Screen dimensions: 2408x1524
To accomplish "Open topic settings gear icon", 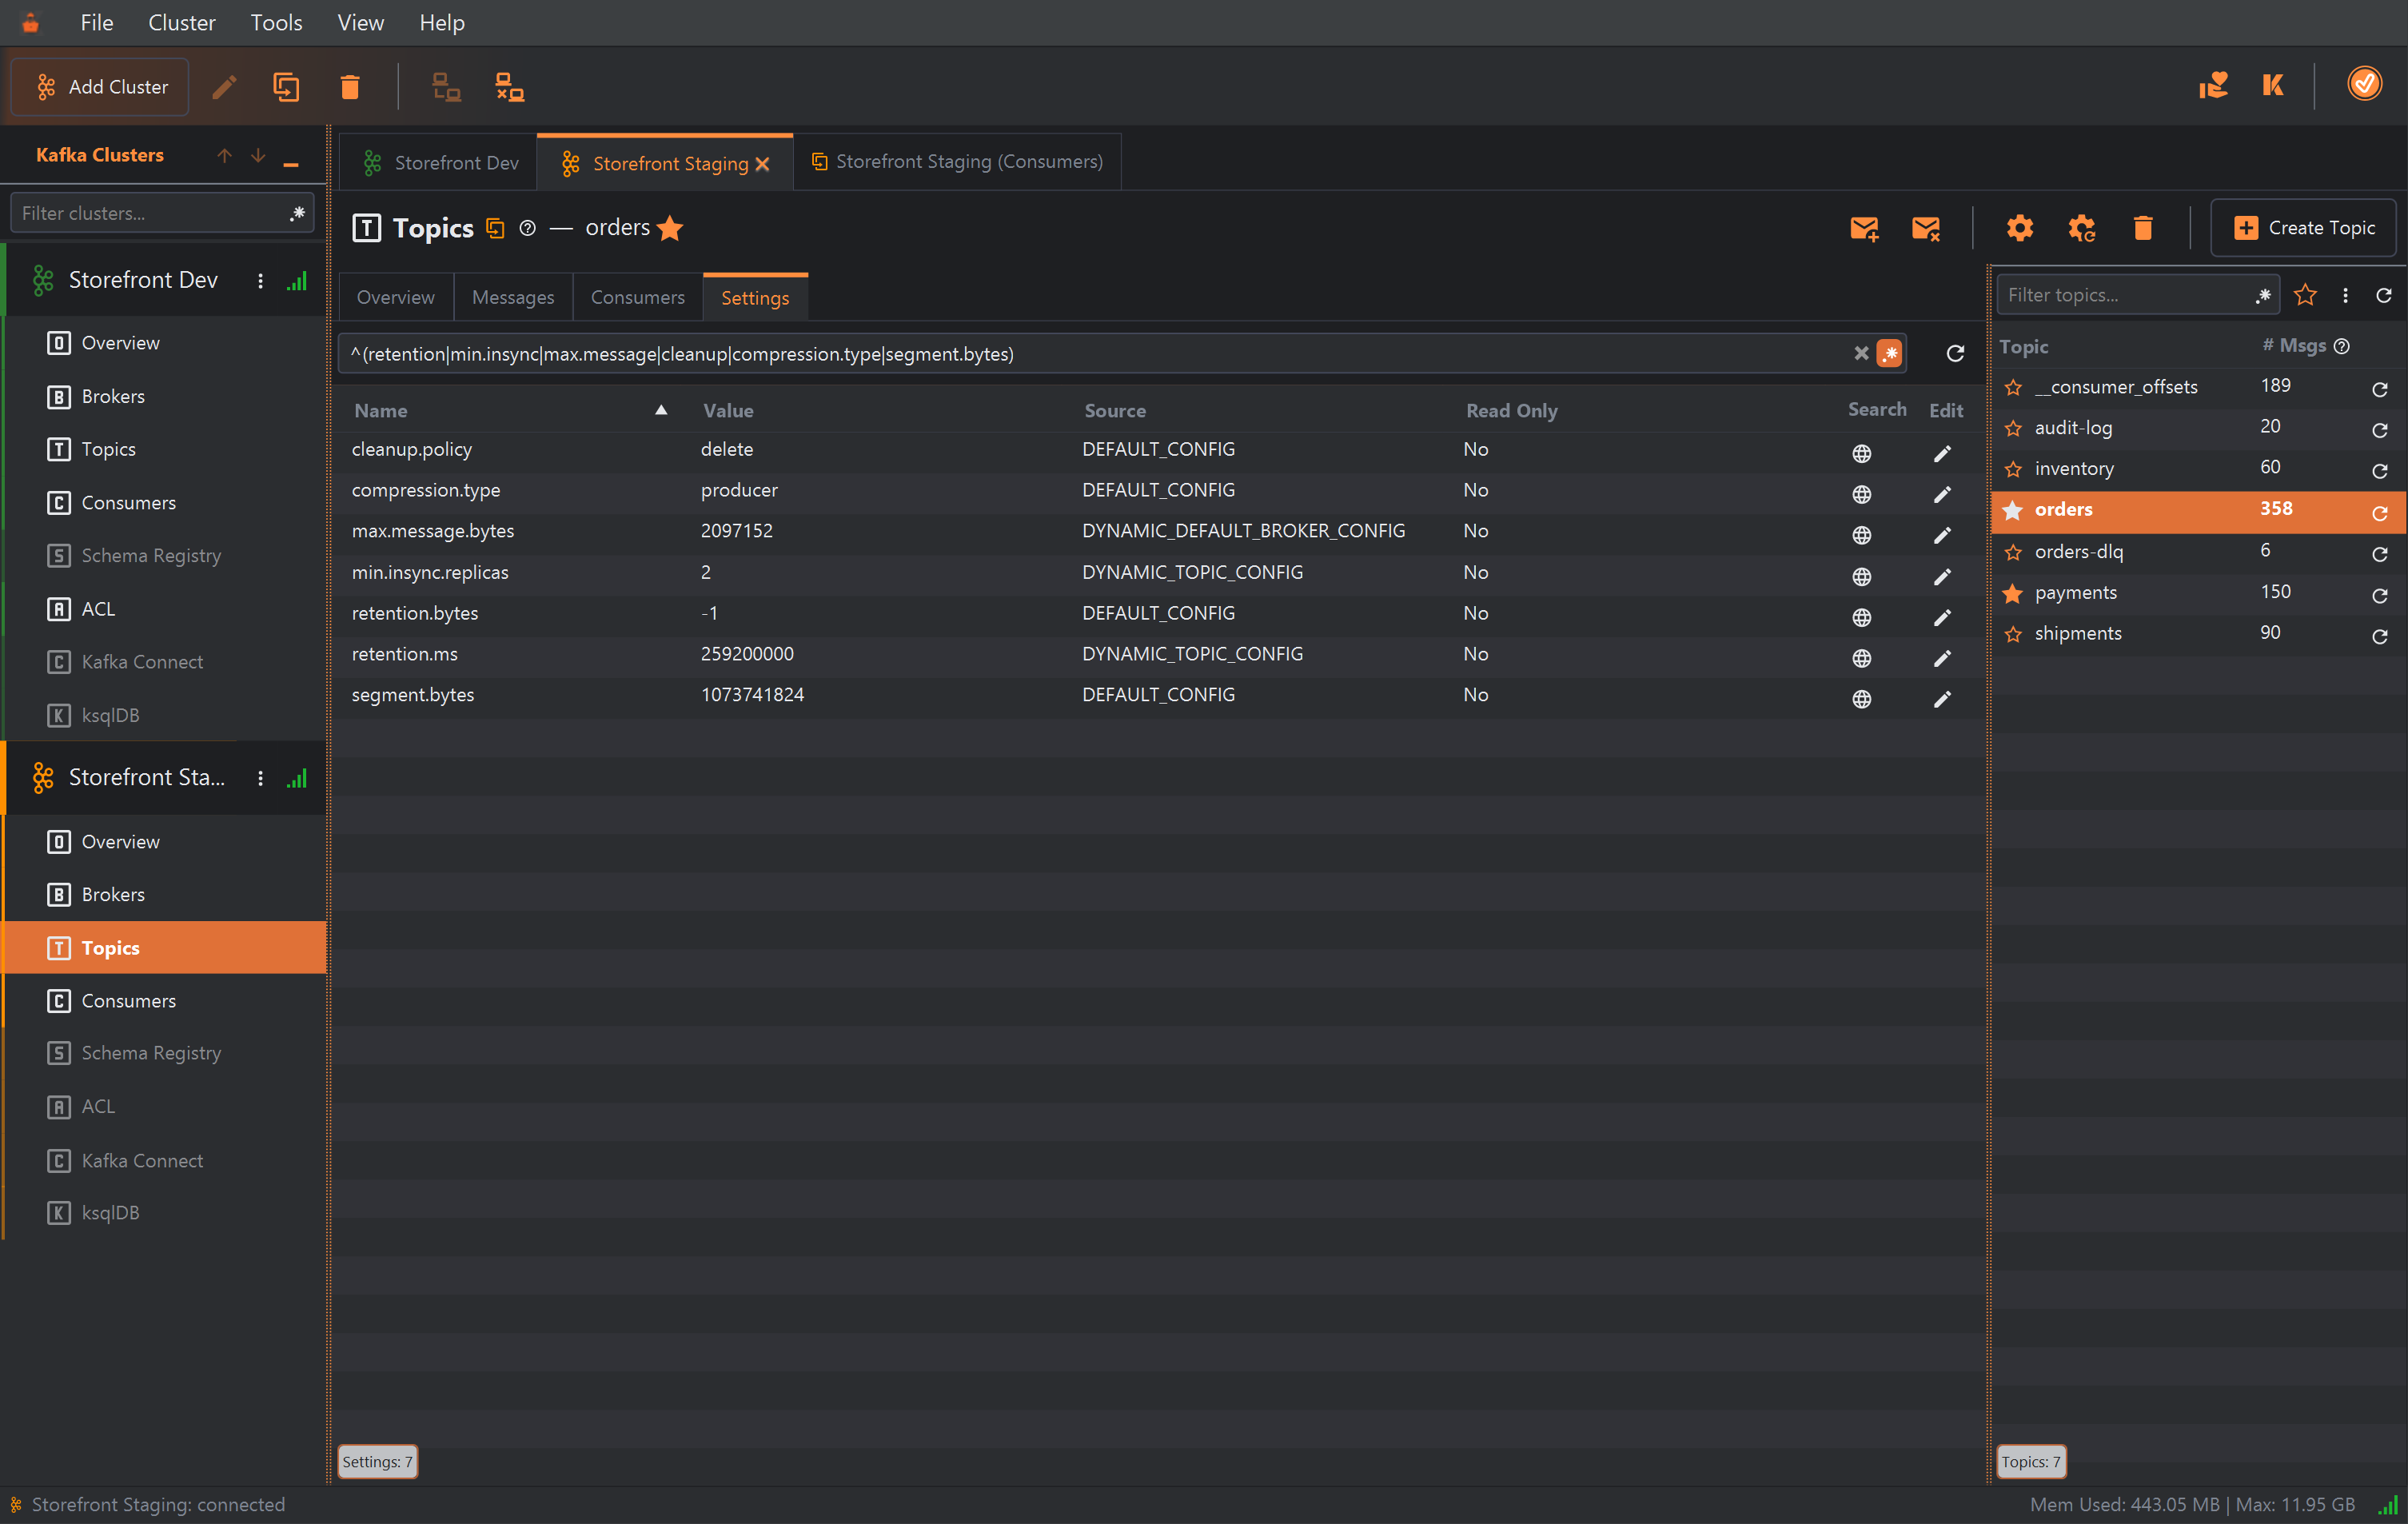I will pyautogui.click(x=2019, y=229).
